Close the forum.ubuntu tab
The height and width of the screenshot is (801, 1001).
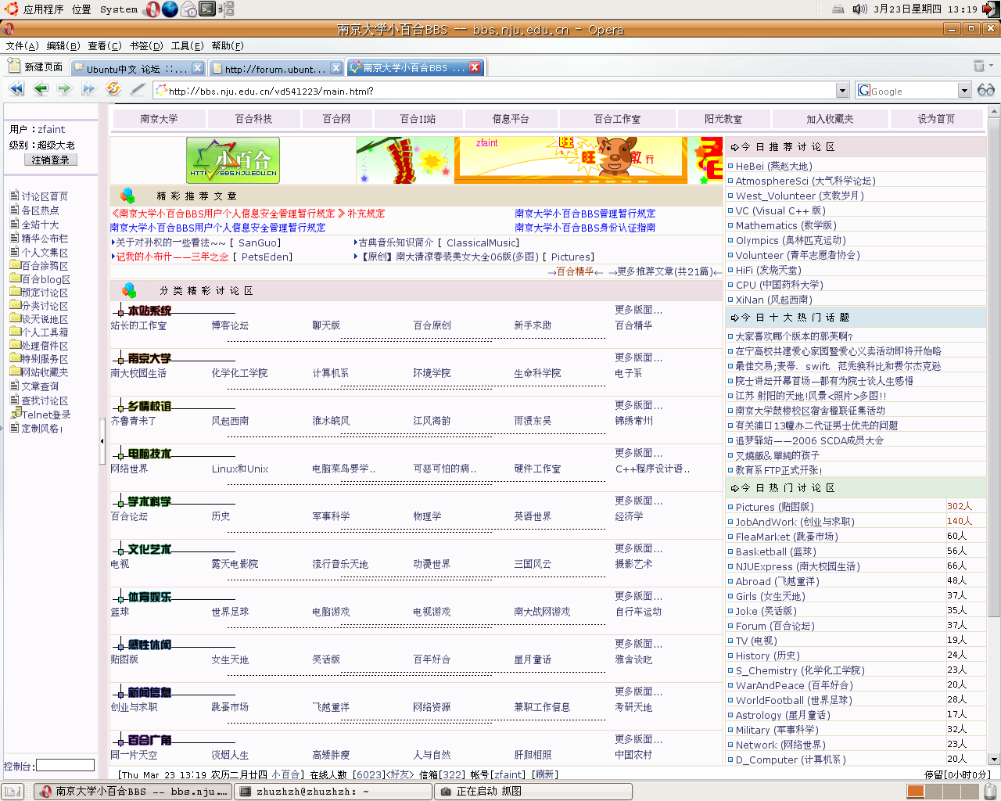click(335, 68)
